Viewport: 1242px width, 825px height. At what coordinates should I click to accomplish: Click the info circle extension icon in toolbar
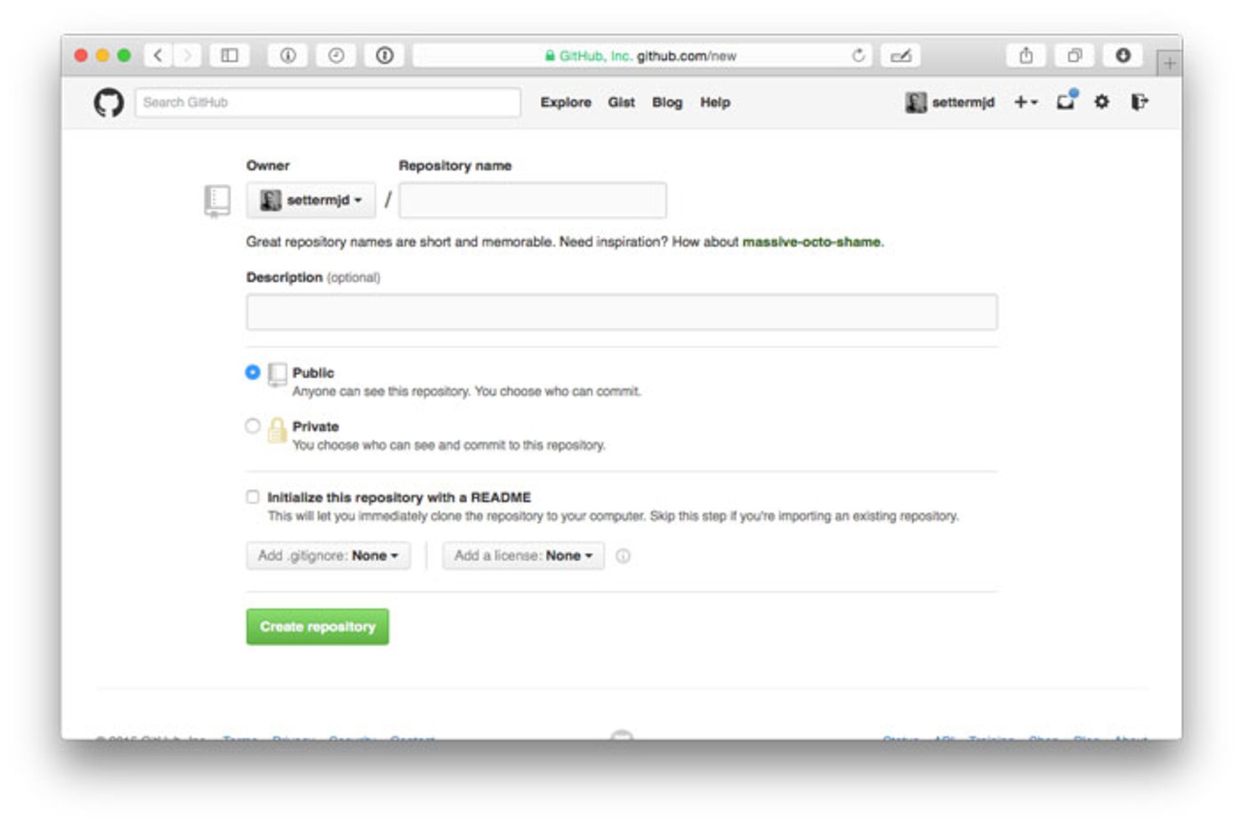point(288,56)
